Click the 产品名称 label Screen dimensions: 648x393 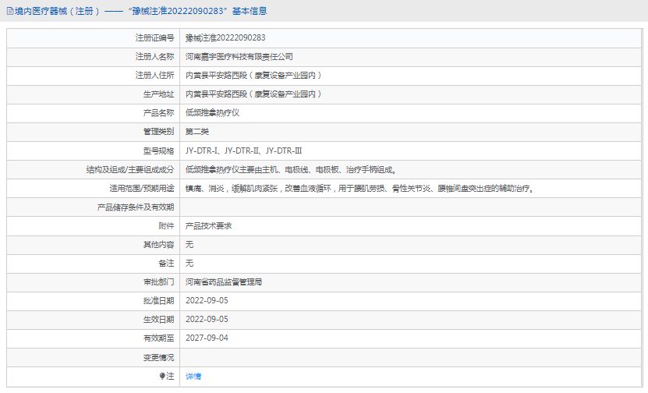pyautogui.click(x=159, y=113)
